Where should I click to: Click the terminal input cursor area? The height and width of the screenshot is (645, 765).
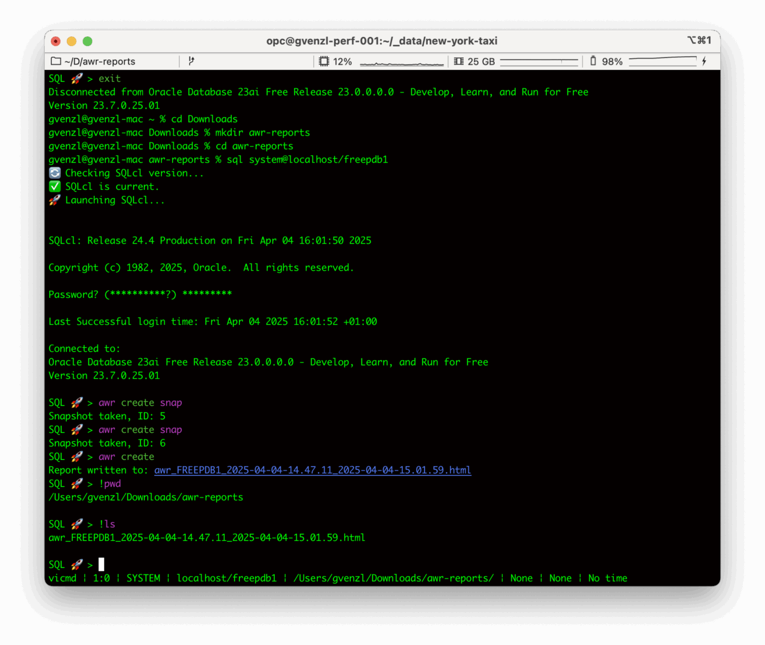click(102, 564)
